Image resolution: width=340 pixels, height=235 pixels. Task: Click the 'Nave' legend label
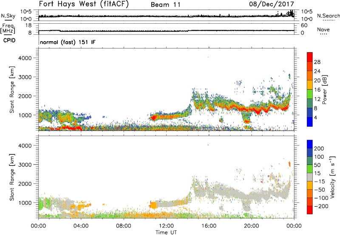coord(323,30)
